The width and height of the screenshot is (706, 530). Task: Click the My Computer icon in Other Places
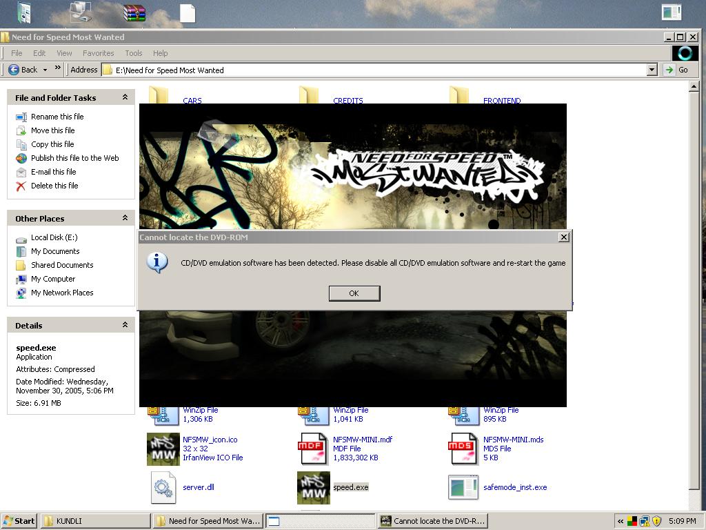(x=21, y=279)
